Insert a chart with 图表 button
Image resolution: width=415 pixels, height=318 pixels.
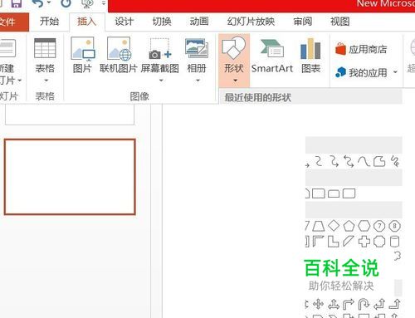[x=310, y=56]
